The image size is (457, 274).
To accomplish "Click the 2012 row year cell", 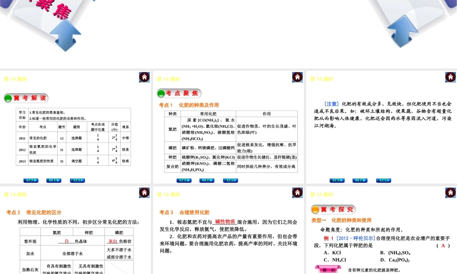I will [22, 150].
